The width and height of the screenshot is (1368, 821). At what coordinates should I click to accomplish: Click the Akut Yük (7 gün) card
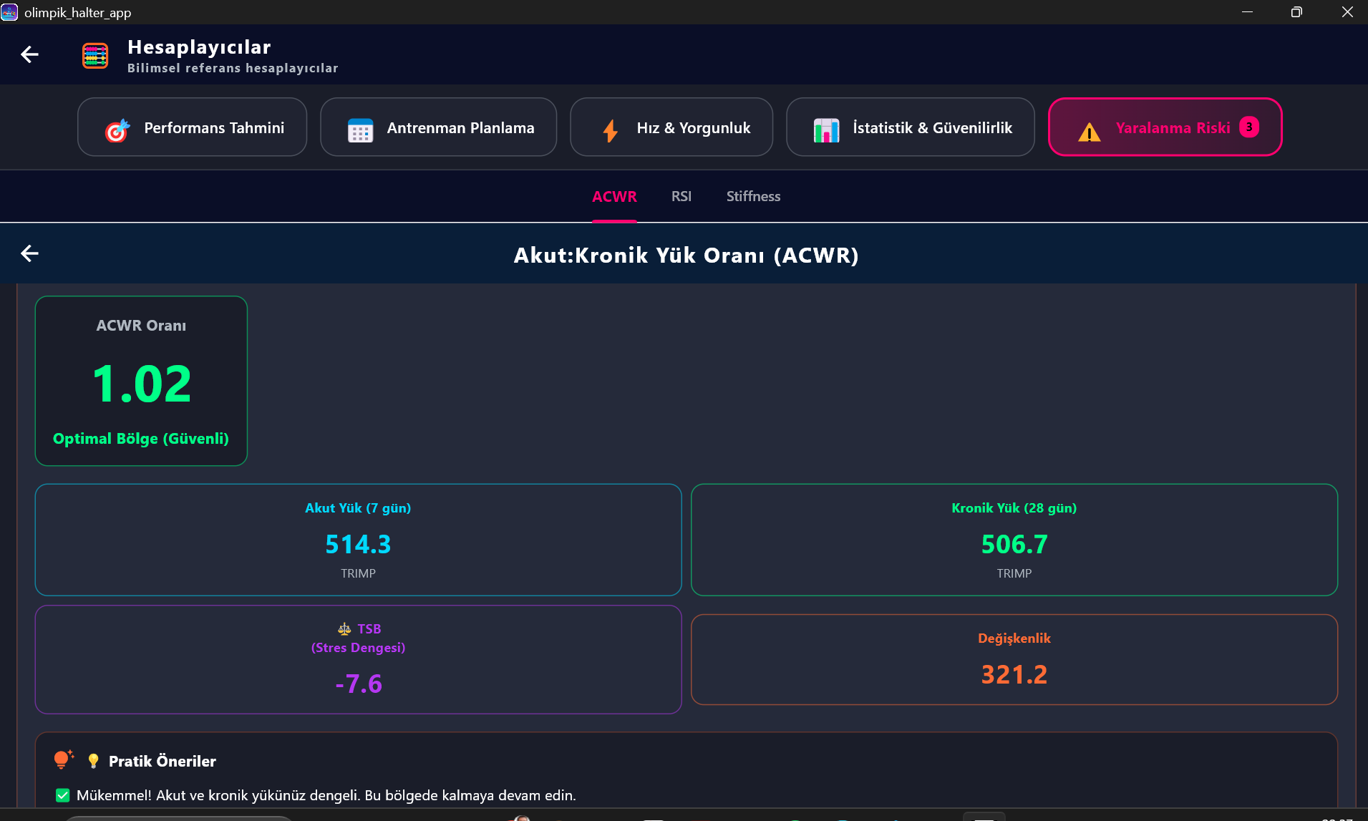pyautogui.click(x=358, y=540)
